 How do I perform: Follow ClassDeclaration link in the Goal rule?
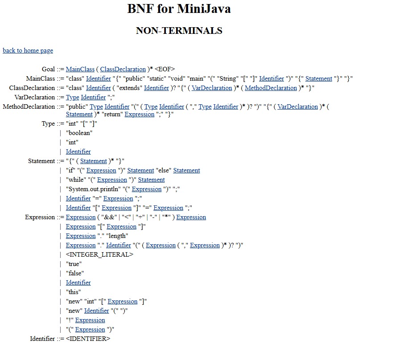(123, 69)
